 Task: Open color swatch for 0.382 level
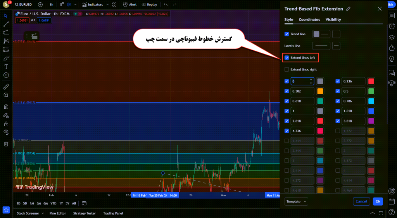point(320,91)
